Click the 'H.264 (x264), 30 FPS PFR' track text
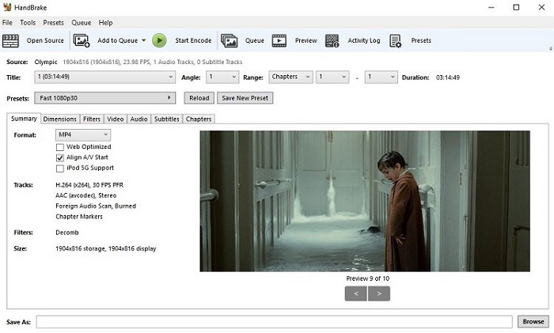Viewport: 554px width, 333px height. click(x=89, y=185)
